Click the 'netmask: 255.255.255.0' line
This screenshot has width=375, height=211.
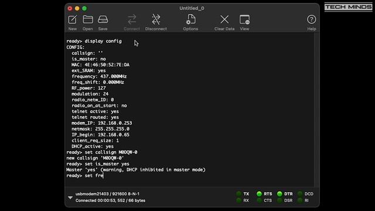[x=100, y=129]
